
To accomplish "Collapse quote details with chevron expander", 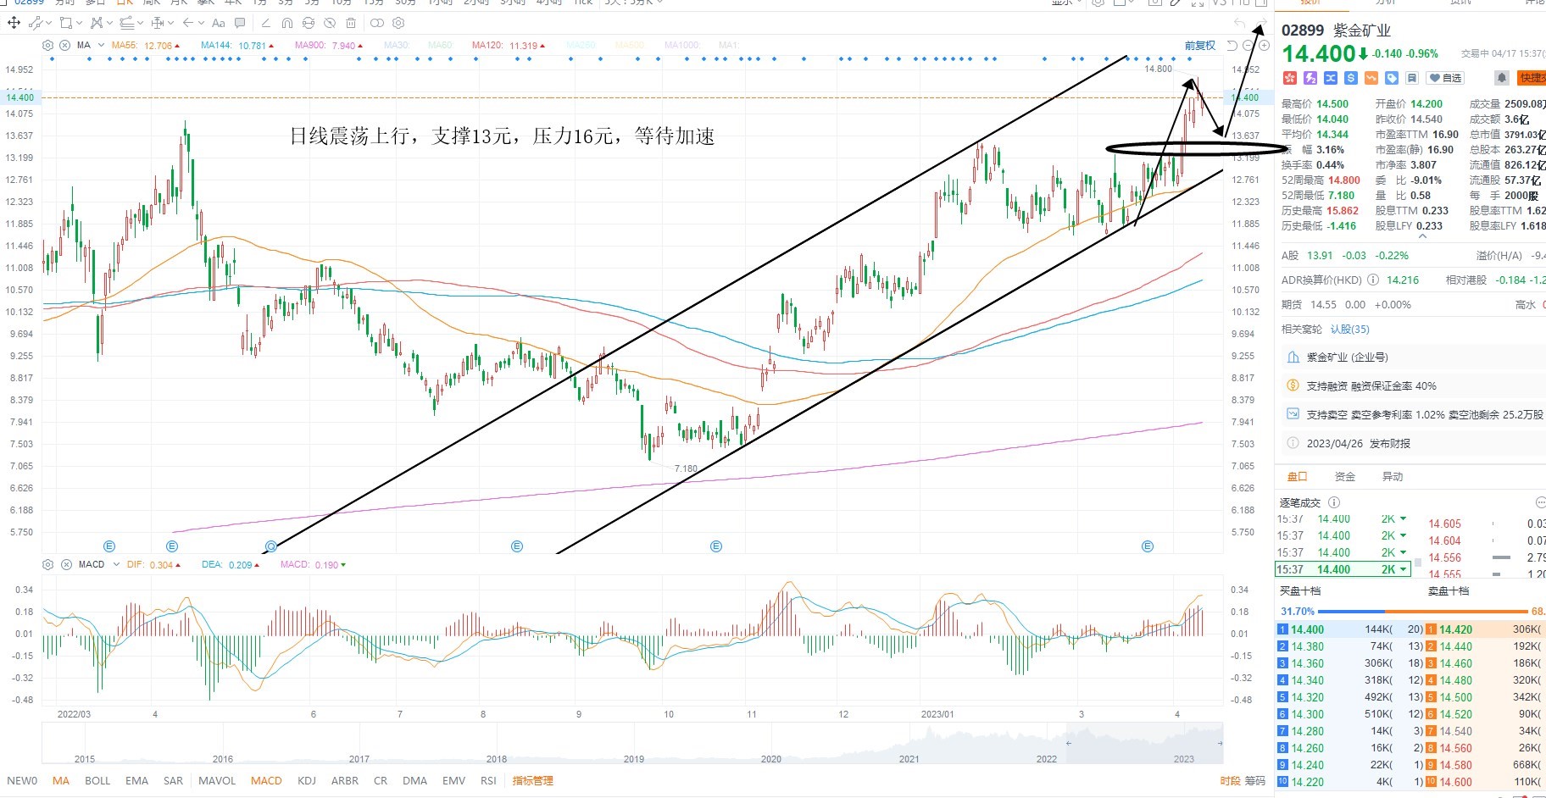I will point(1422,237).
